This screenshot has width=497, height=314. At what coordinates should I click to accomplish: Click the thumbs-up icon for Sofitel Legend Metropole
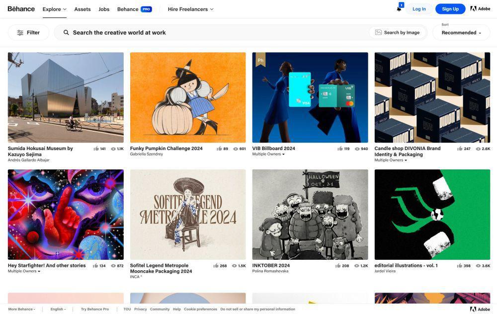(x=216, y=265)
